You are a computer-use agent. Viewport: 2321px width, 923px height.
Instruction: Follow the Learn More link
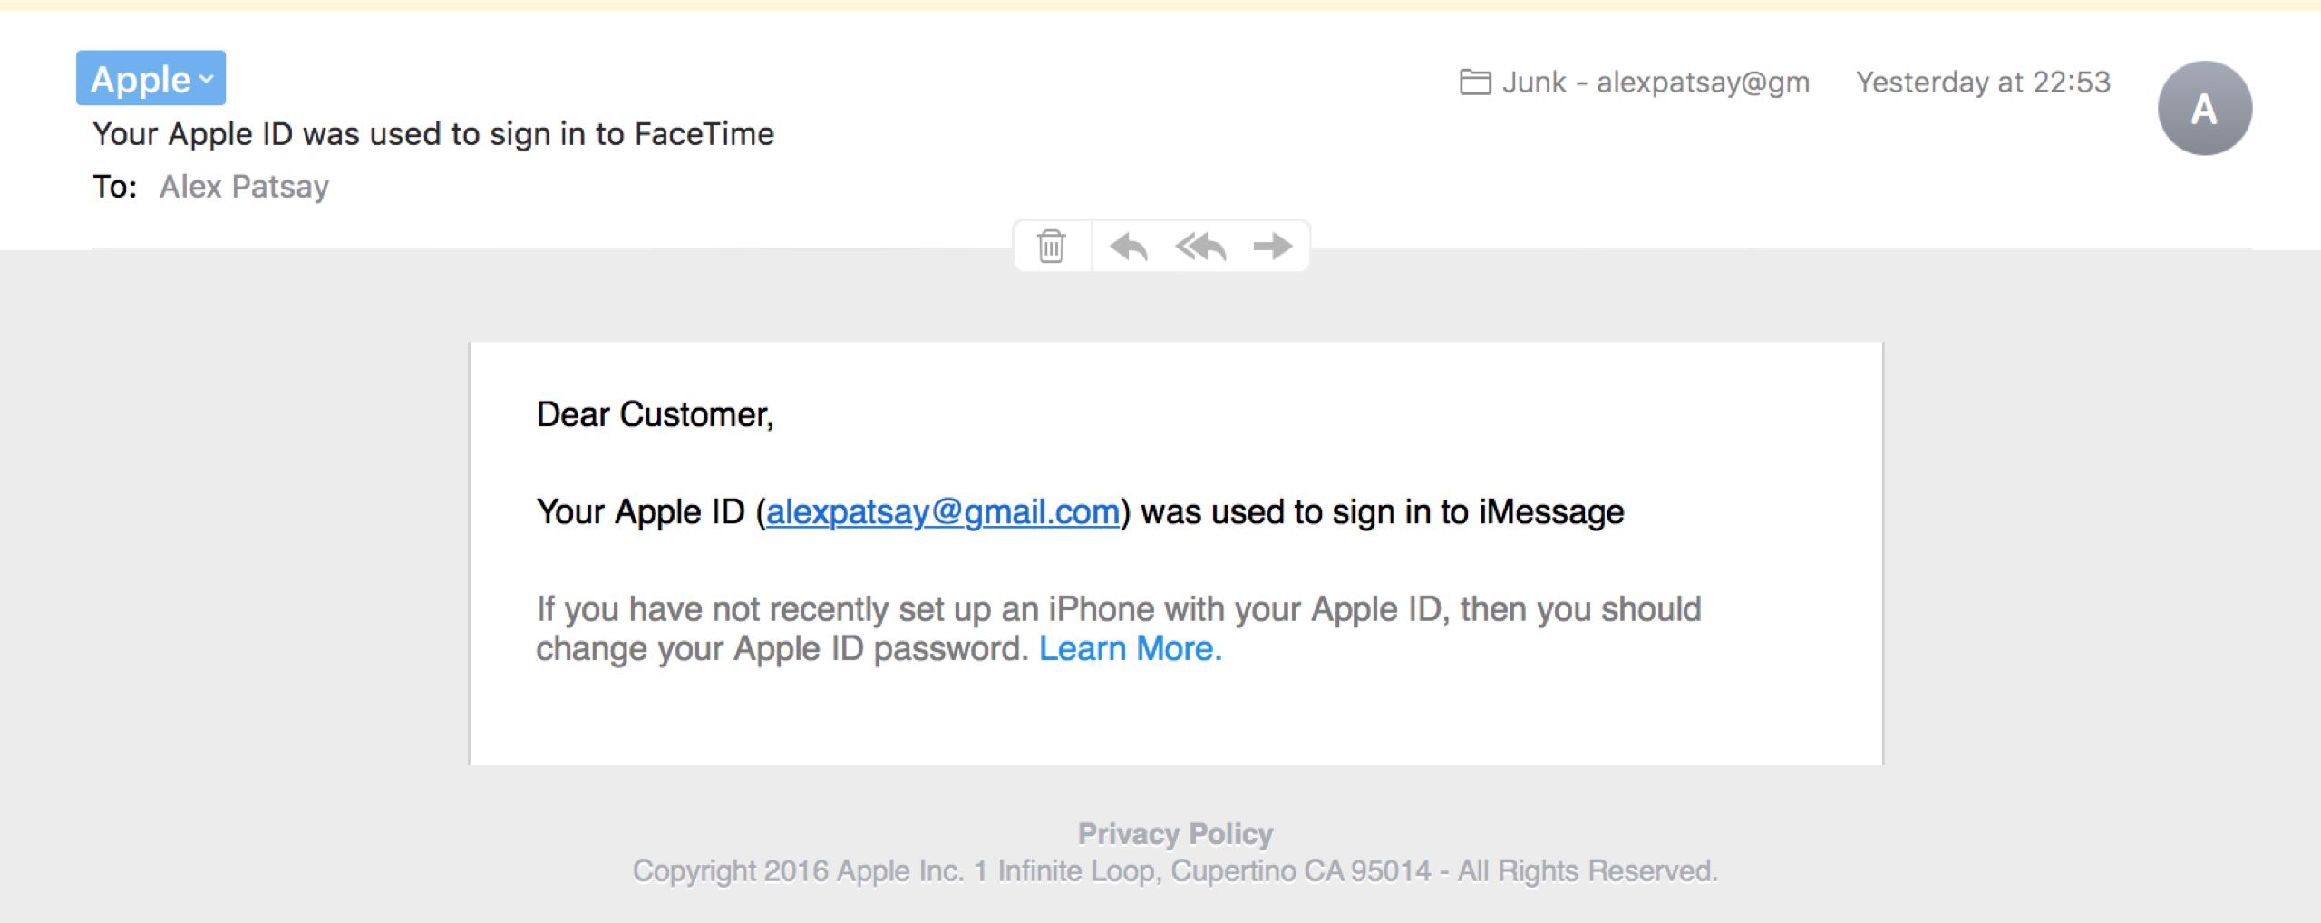1131,649
